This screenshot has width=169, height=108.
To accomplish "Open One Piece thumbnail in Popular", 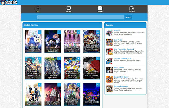I will pos(109,42).
